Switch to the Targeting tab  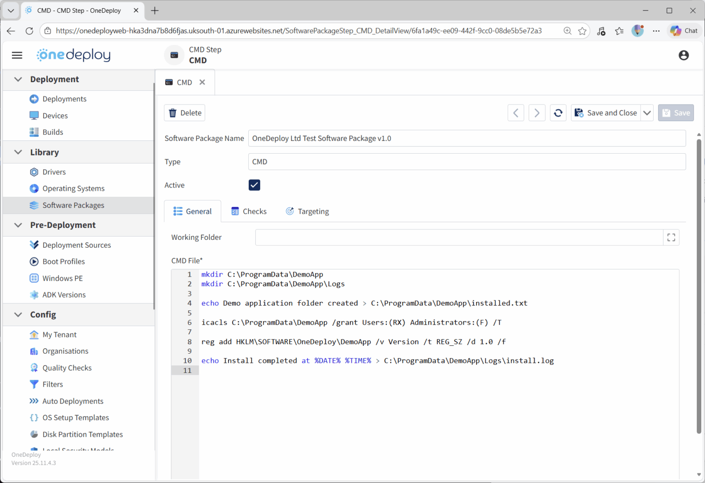click(x=308, y=211)
